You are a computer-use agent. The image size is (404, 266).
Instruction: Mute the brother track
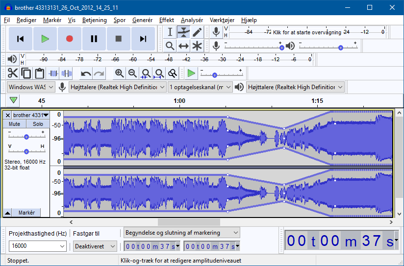point(14,124)
